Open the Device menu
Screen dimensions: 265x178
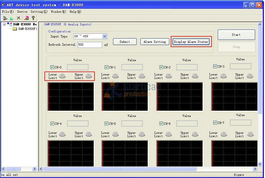point(22,12)
